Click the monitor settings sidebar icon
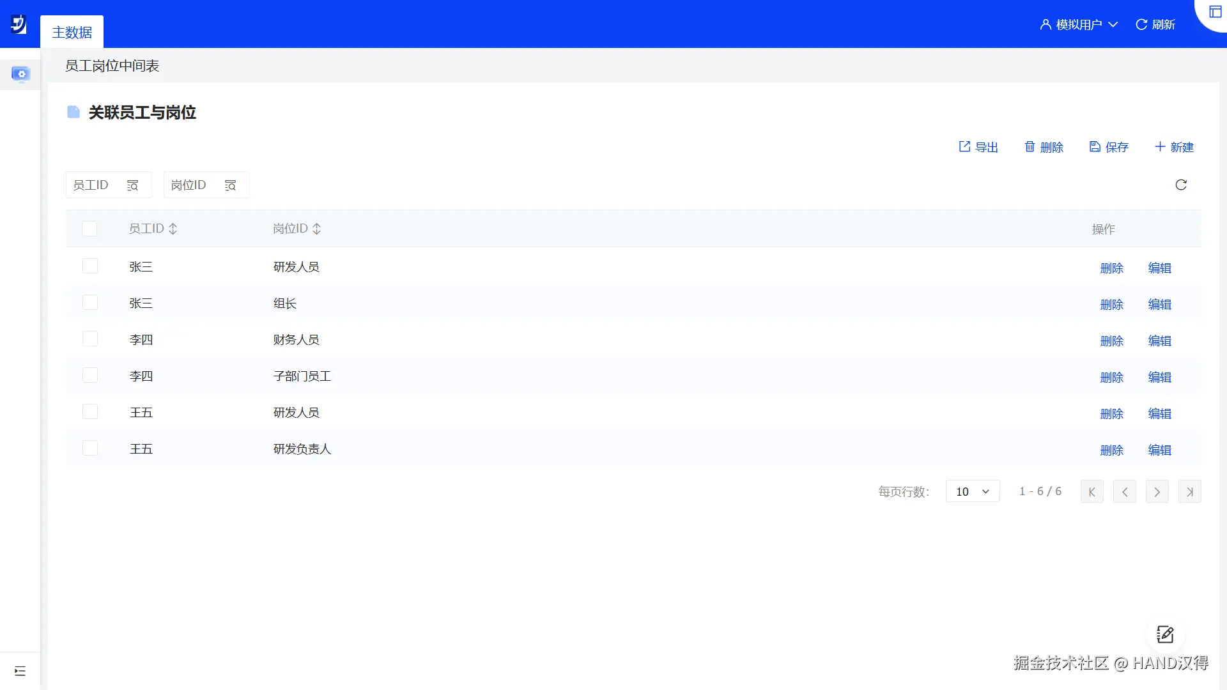The image size is (1227, 690). point(20,75)
